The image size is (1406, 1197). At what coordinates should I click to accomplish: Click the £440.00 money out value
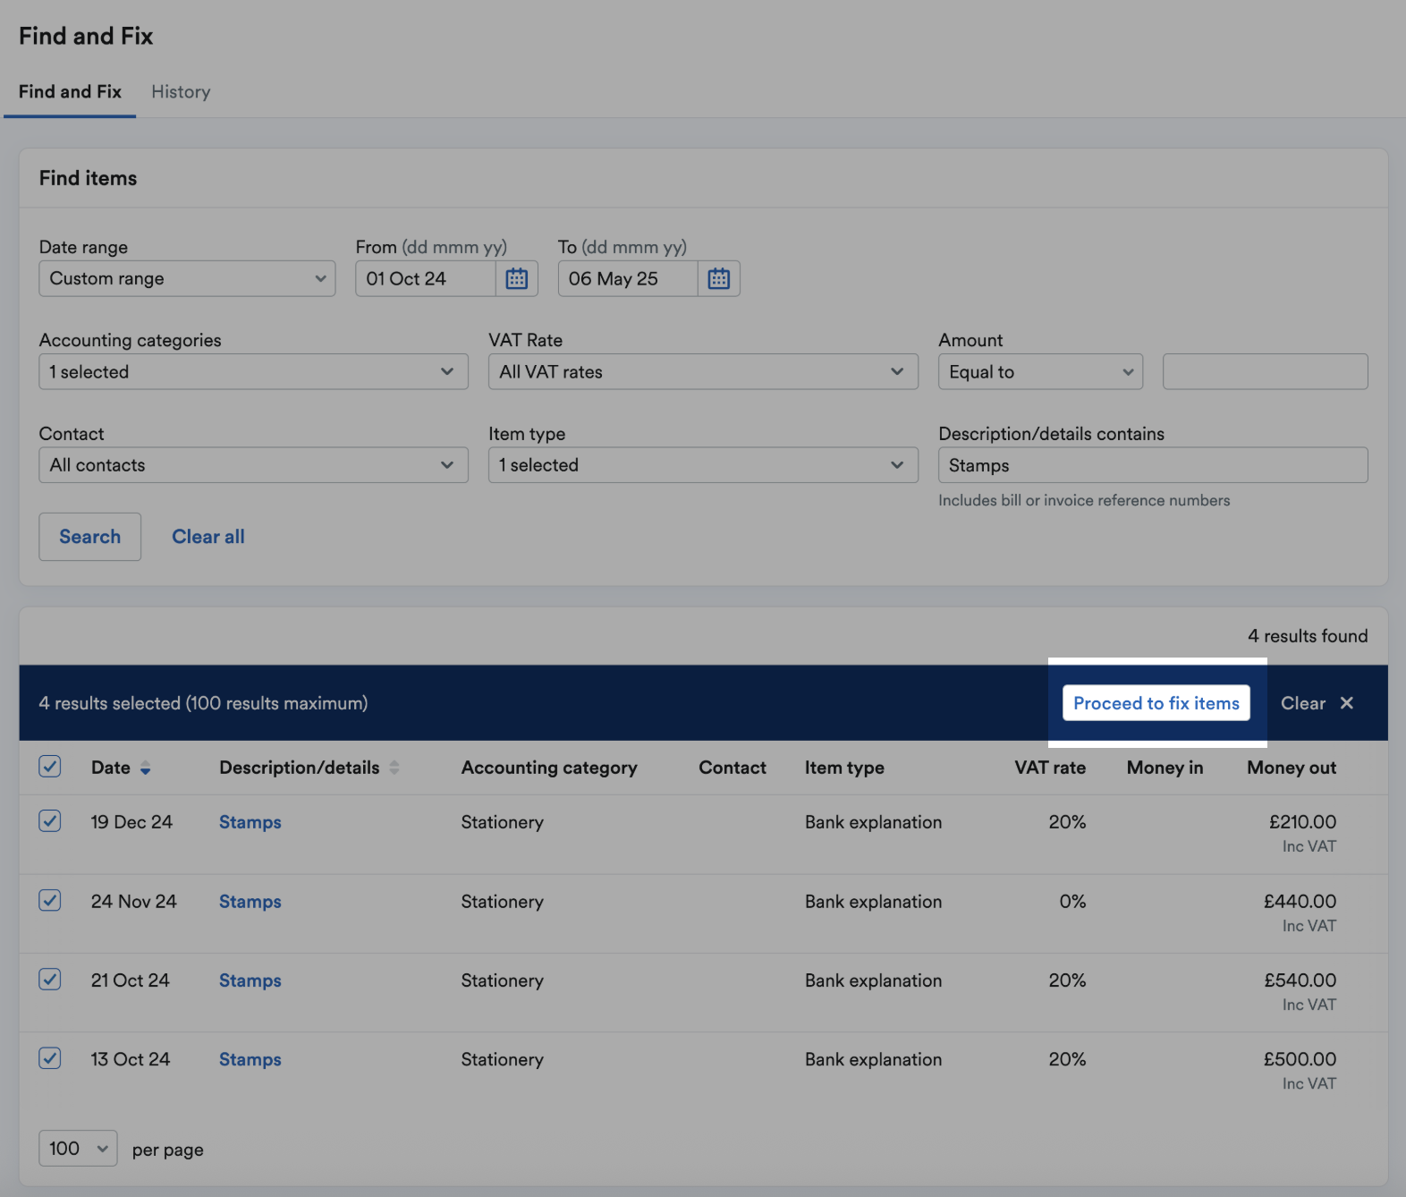(x=1300, y=901)
